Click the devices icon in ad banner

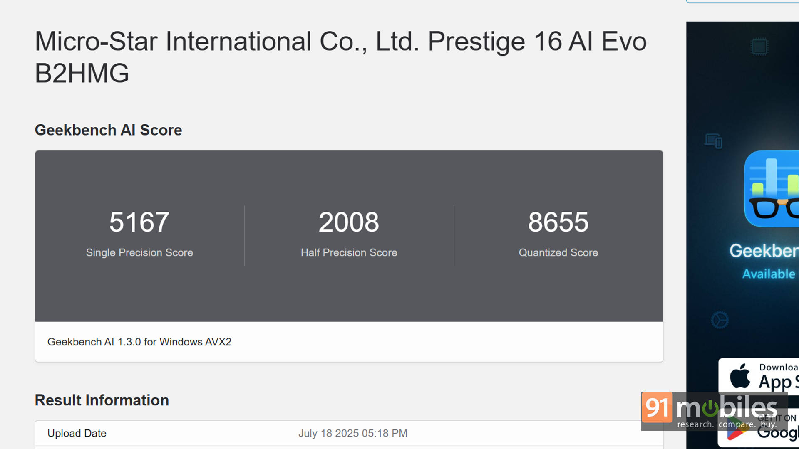pyautogui.click(x=713, y=141)
